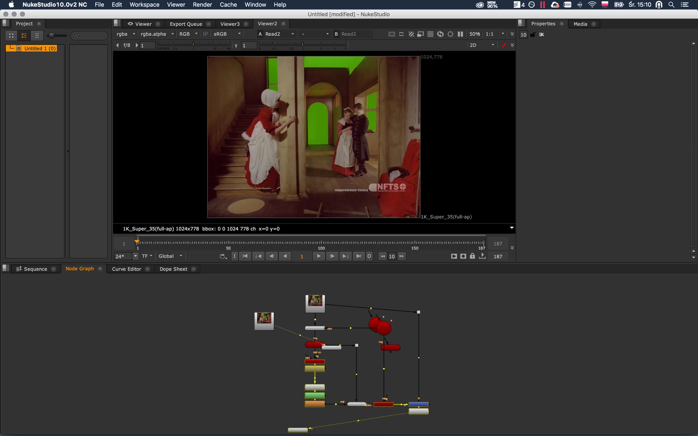
Task: Go to next keyframe
Action: pyautogui.click(x=345, y=256)
